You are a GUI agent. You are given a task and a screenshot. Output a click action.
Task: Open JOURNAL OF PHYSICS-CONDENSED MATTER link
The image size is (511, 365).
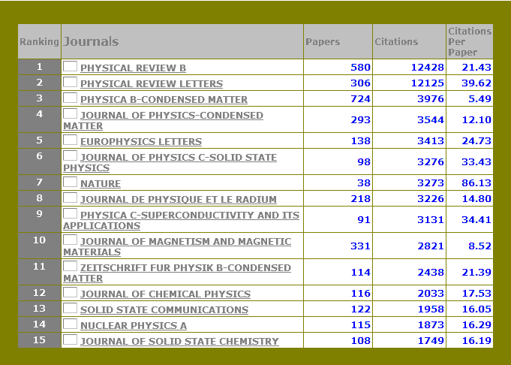pos(163,120)
